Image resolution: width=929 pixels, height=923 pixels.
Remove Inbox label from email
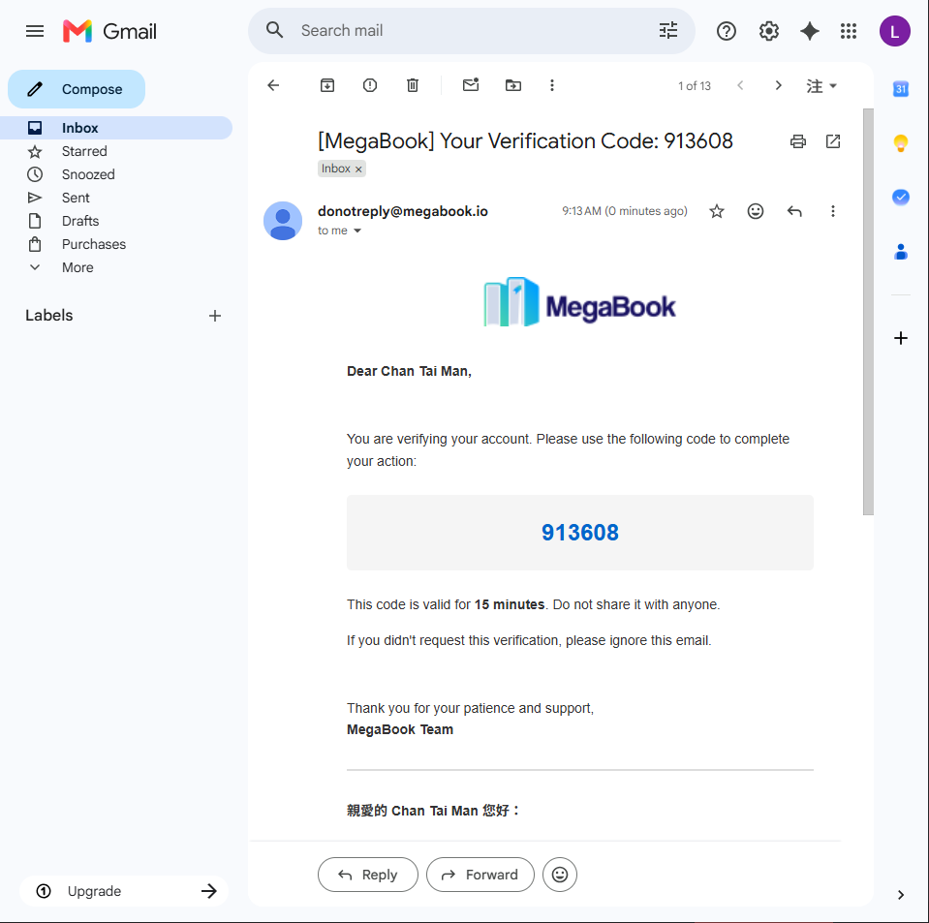pos(358,169)
